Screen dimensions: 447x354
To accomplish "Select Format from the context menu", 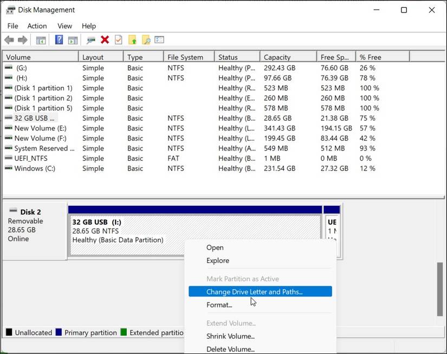I will pos(219,305).
